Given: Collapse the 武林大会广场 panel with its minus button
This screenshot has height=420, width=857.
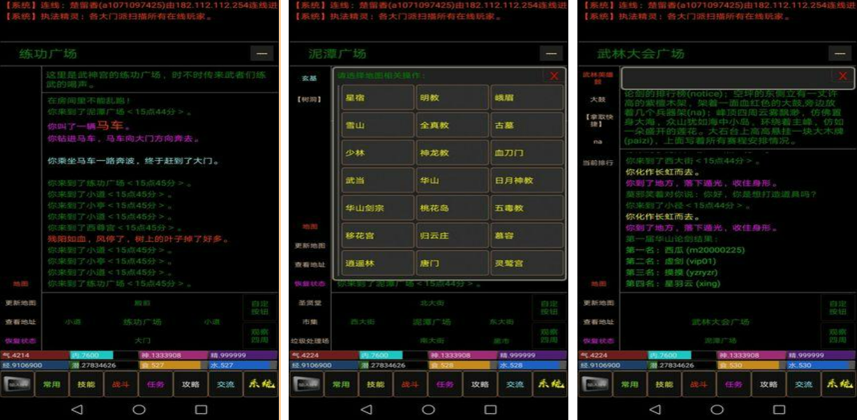Looking at the screenshot, I should pyautogui.click(x=840, y=54).
